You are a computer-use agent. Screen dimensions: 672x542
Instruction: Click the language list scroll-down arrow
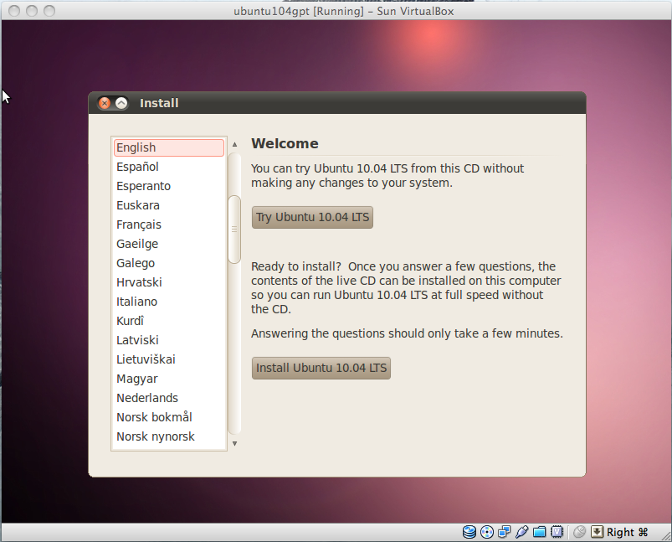tap(234, 444)
